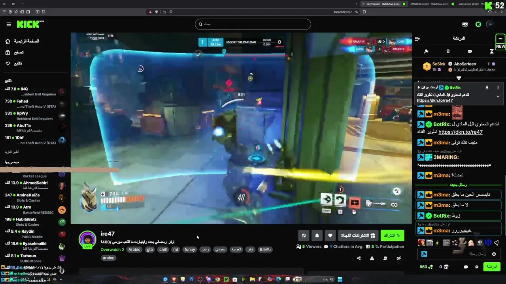
Task: Expand the gift leaderboard with the down arrow
Action: pos(459,78)
